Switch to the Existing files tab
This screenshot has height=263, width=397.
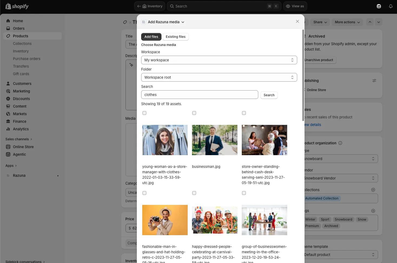pyautogui.click(x=176, y=37)
